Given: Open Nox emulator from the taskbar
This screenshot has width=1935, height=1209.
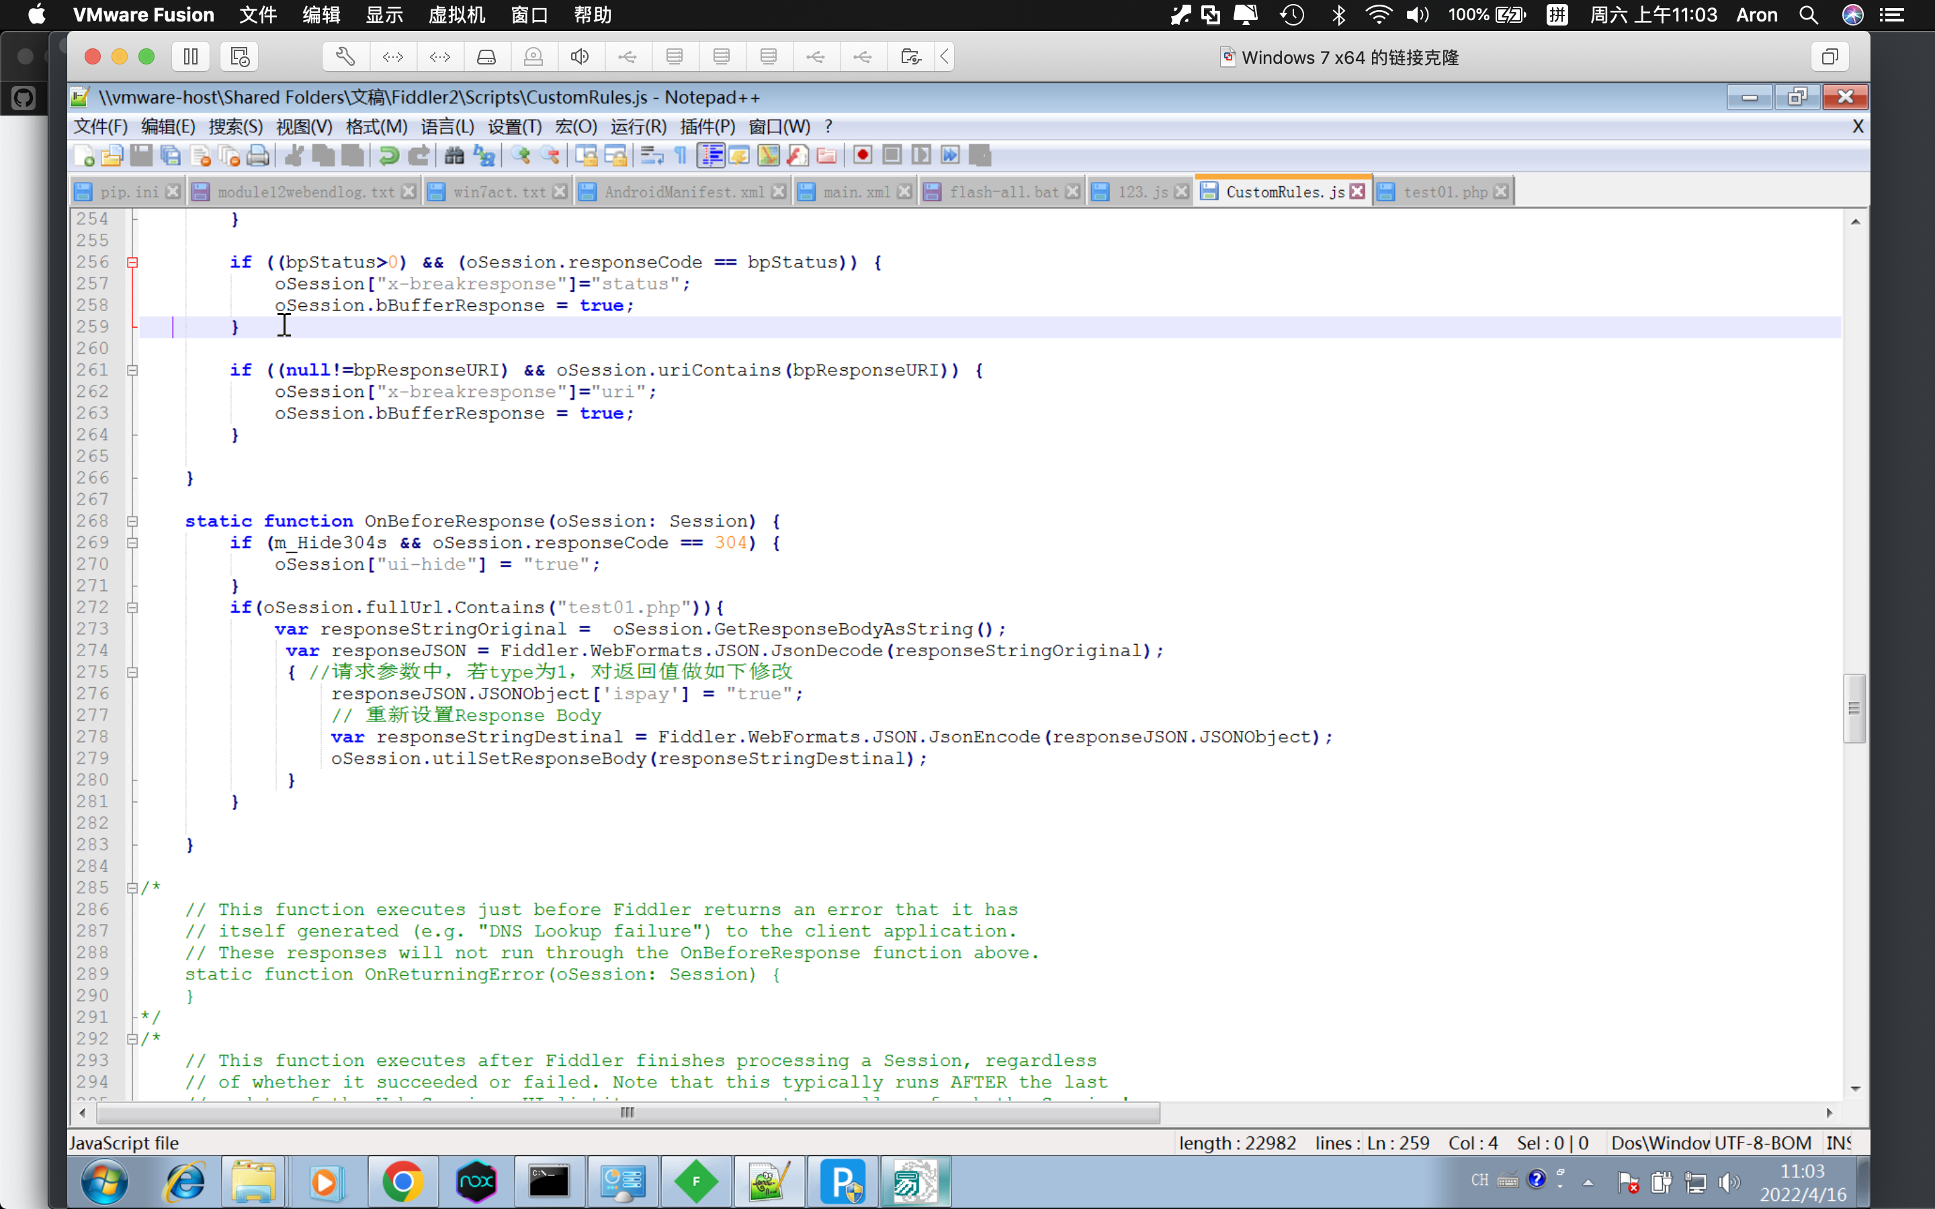Looking at the screenshot, I should [476, 1181].
